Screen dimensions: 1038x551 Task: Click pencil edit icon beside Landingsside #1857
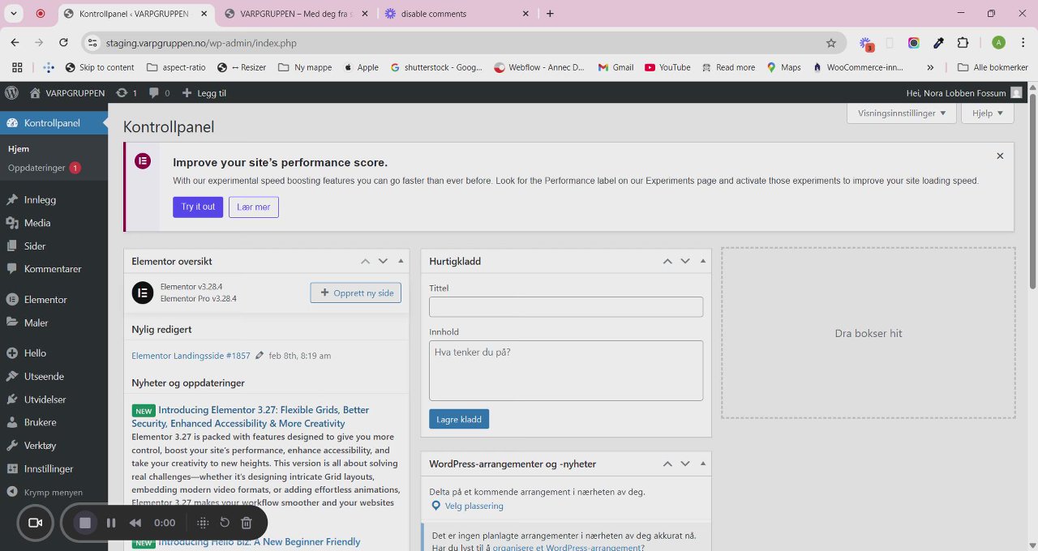pos(259,356)
